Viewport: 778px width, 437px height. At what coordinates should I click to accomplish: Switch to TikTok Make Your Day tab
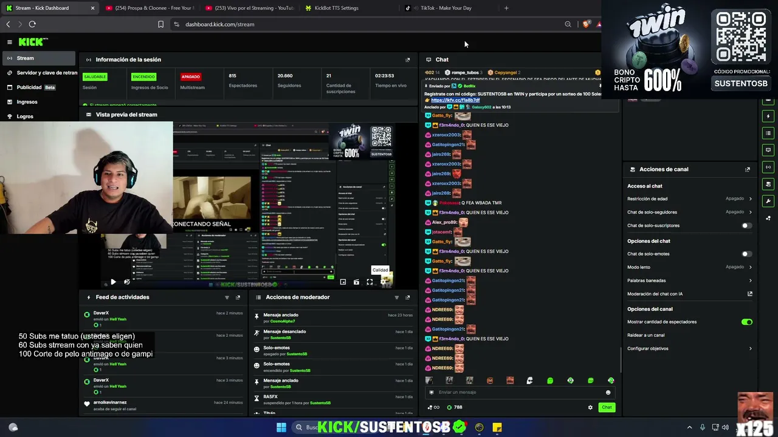[446, 8]
